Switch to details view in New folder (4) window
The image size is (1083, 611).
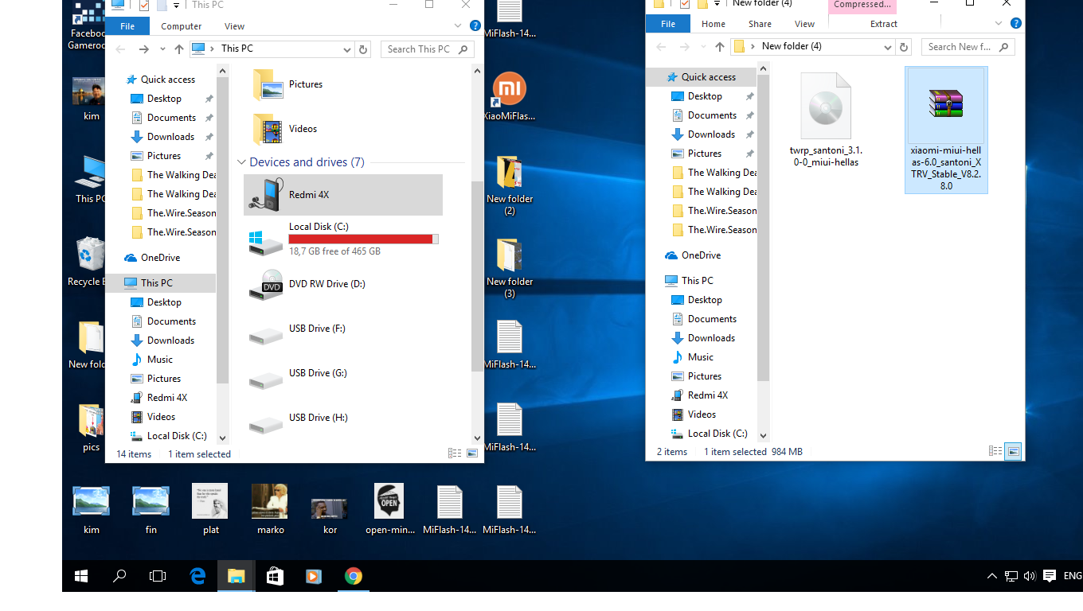(995, 451)
